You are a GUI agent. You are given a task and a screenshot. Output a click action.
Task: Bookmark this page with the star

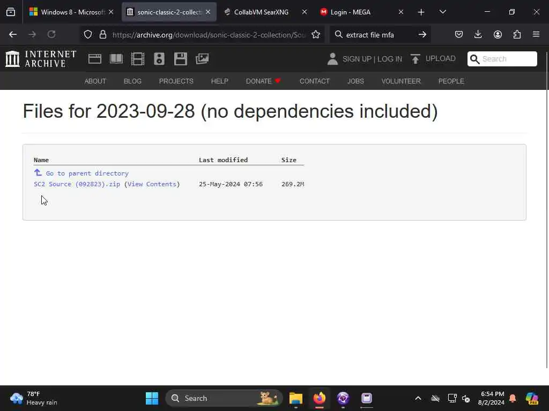point(316,35)
